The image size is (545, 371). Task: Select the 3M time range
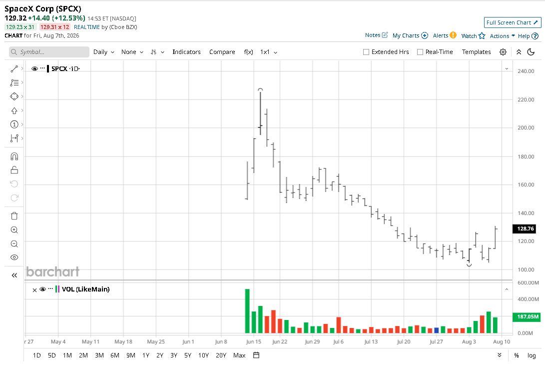tap(99, 355)
